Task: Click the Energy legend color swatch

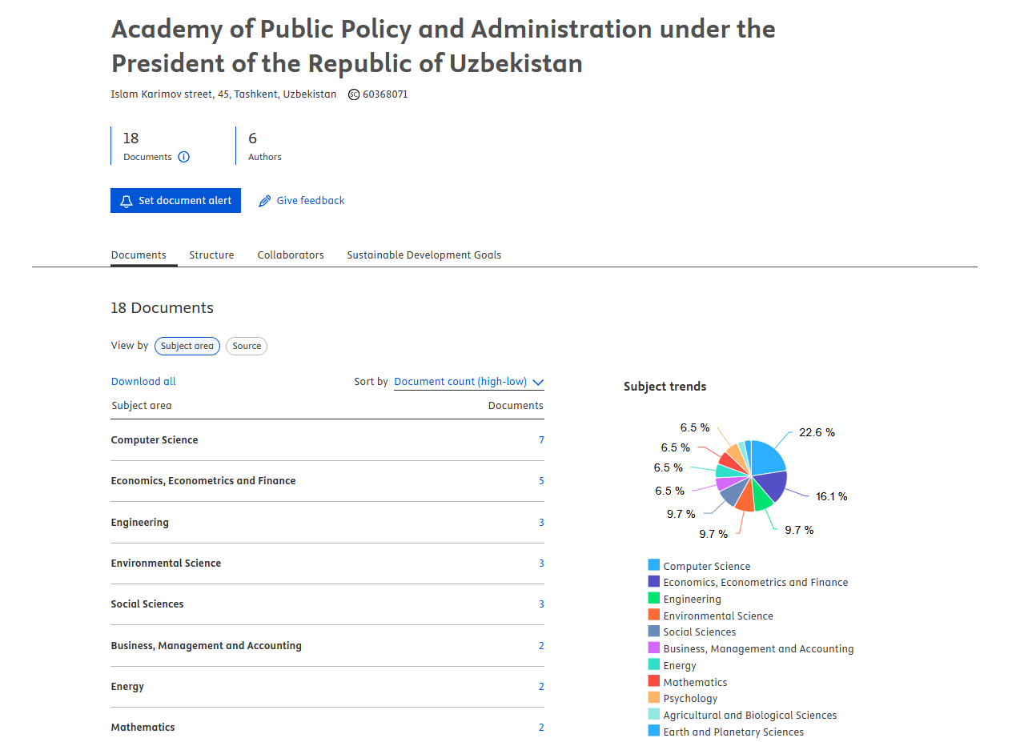Action: point(654,664)
